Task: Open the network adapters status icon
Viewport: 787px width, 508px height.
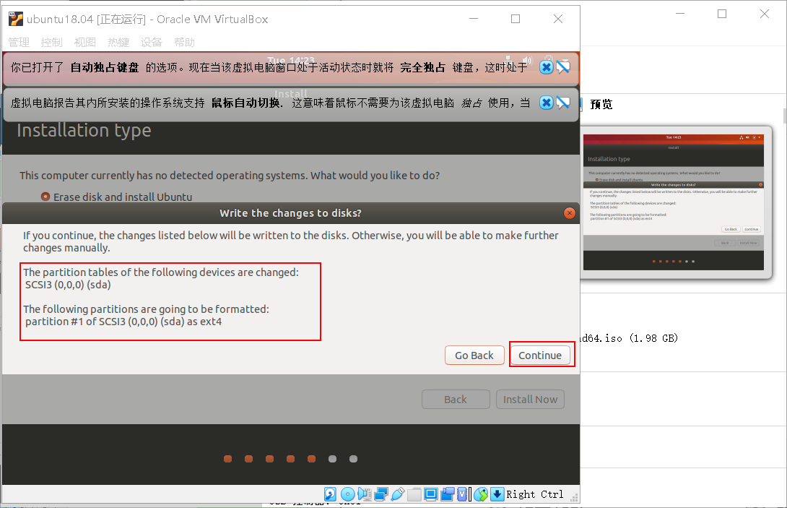Action: (x=381, y=494)
